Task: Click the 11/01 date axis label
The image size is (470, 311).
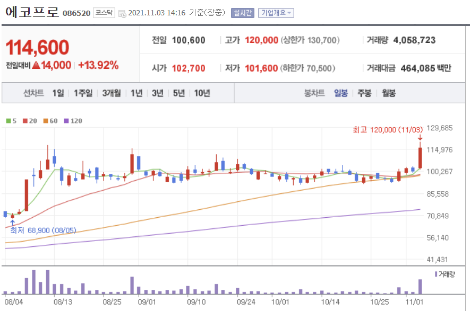Action: (414, 302)
